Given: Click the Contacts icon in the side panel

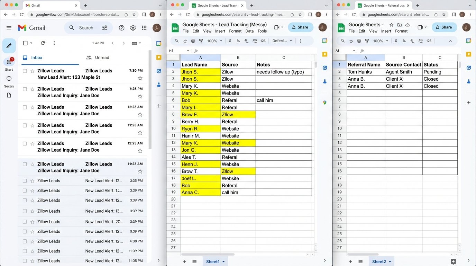Looking at the screenshot, I should (x=158, y=85).
